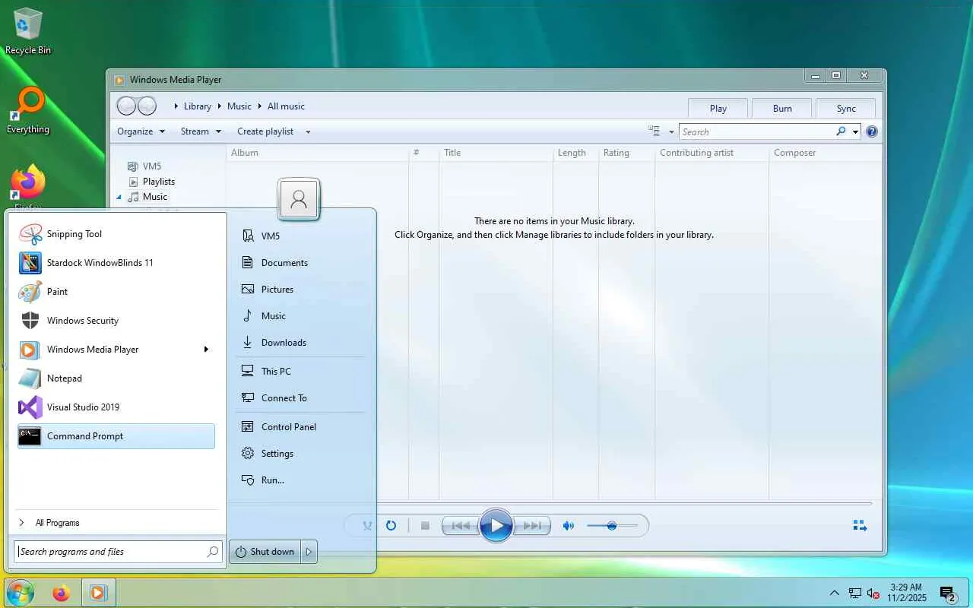This screenshot has height=608, width=973.
Task: Switch to the Play tab
Action: pos(718,109)
